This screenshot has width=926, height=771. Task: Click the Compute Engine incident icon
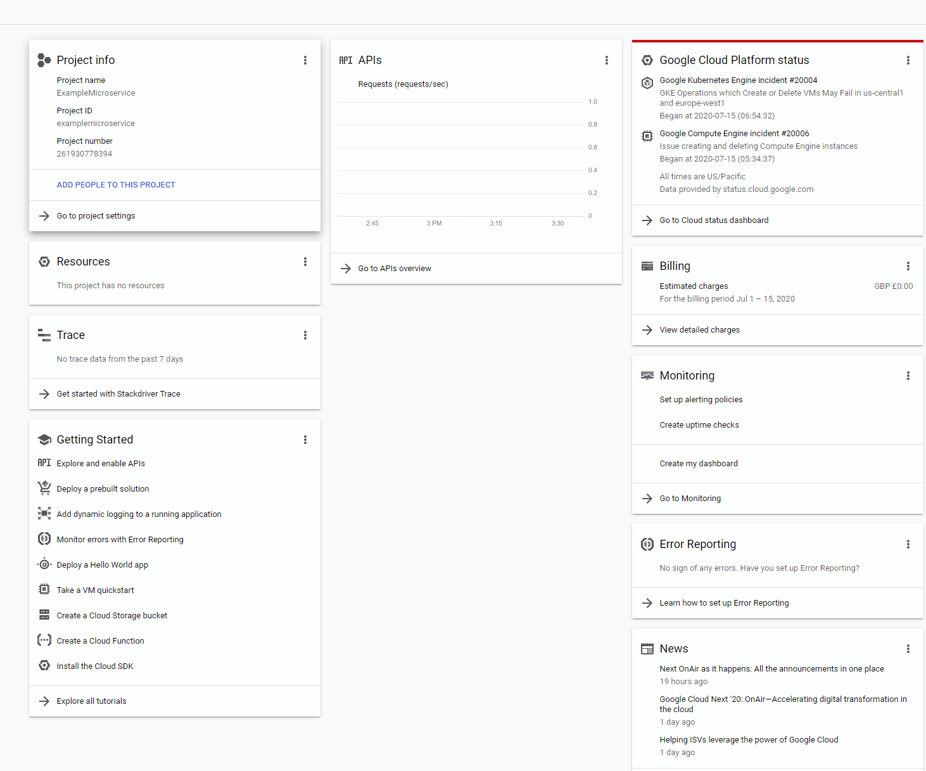(x=647, y=136)
